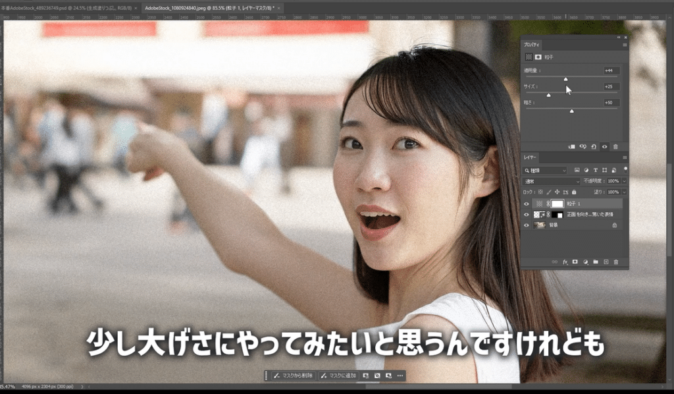Switch to the AdobeStock_489236749.psd document tab
The image size is (674, 394).
pyautogui.click(x=66, y=7)
